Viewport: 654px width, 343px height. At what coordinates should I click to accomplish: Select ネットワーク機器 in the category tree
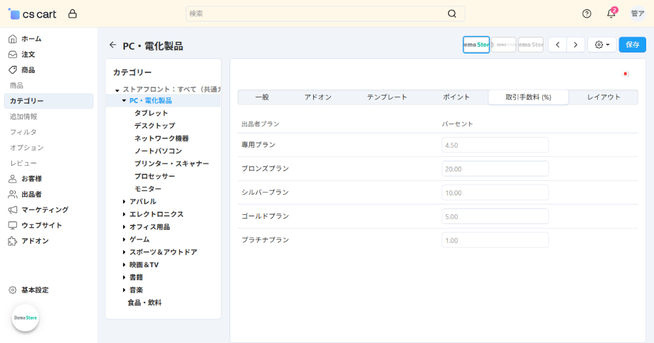pyautogui.click(x=162, y=139)
